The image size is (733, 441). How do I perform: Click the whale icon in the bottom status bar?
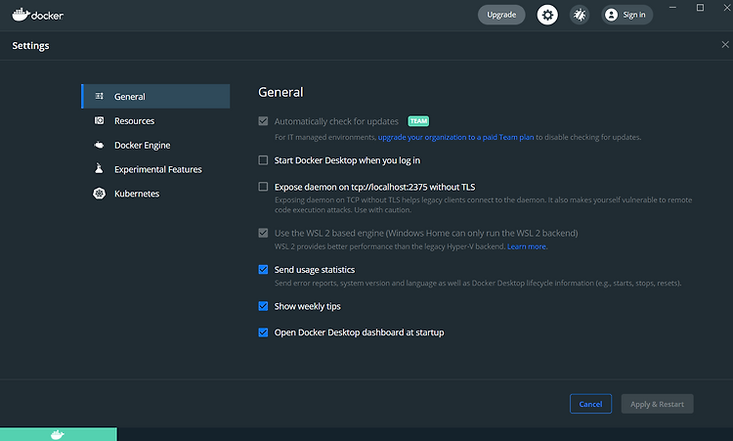point(58,435)
